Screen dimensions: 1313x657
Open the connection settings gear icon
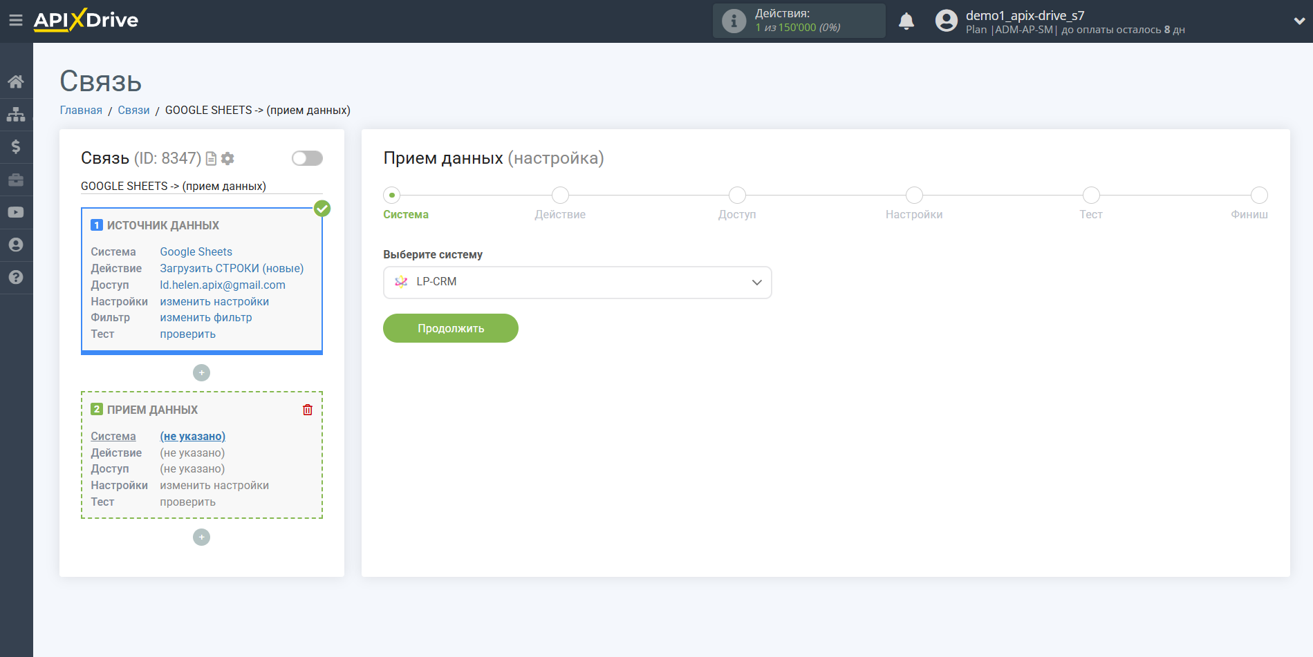pos(227,159)
